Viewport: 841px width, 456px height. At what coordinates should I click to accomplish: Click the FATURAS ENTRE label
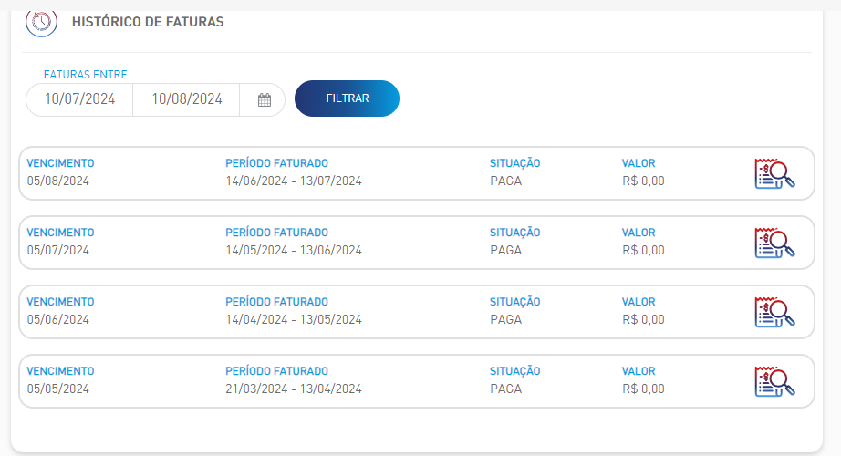tap(85, 75)
